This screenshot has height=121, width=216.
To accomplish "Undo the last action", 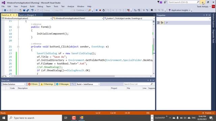I will (32, 10).
